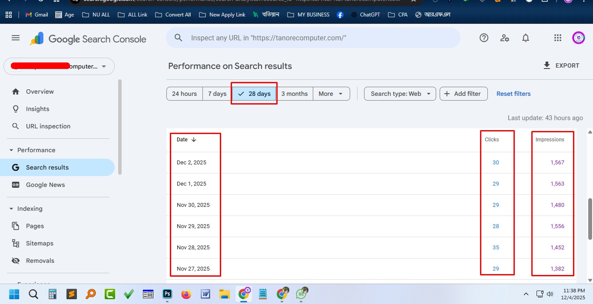Click the URL inspection search field

coord(313,38)
